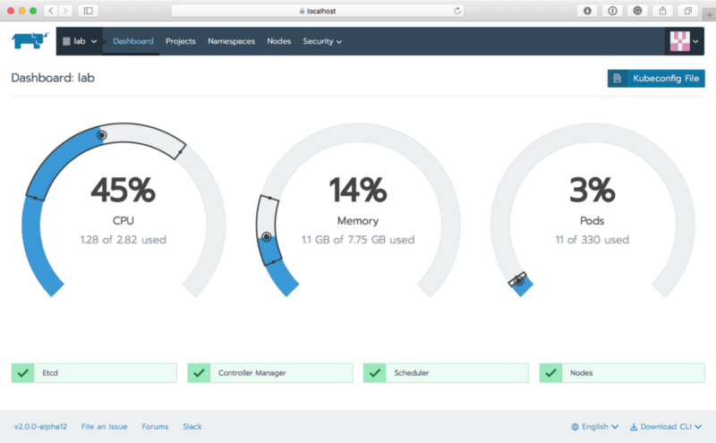Screen dimensions: 716x443
Task: Open the Namespaces tab
Action: click(231, 41)
